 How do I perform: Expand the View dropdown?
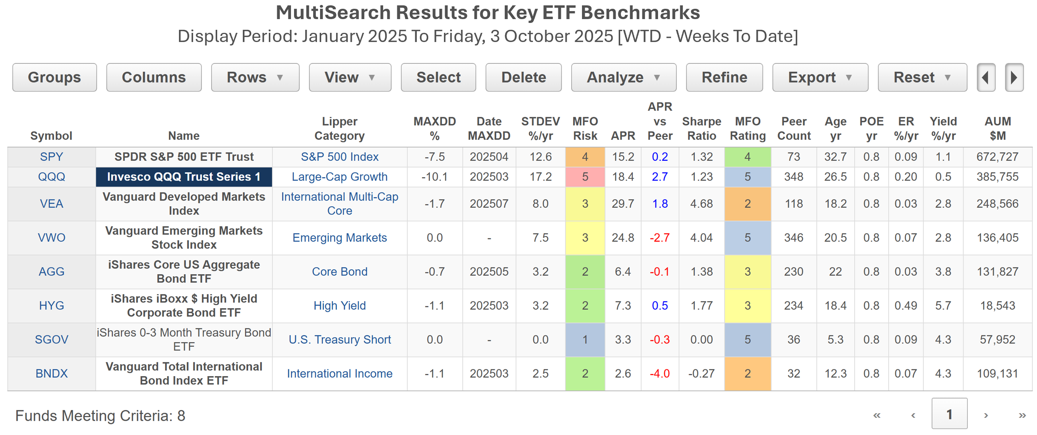349,77
